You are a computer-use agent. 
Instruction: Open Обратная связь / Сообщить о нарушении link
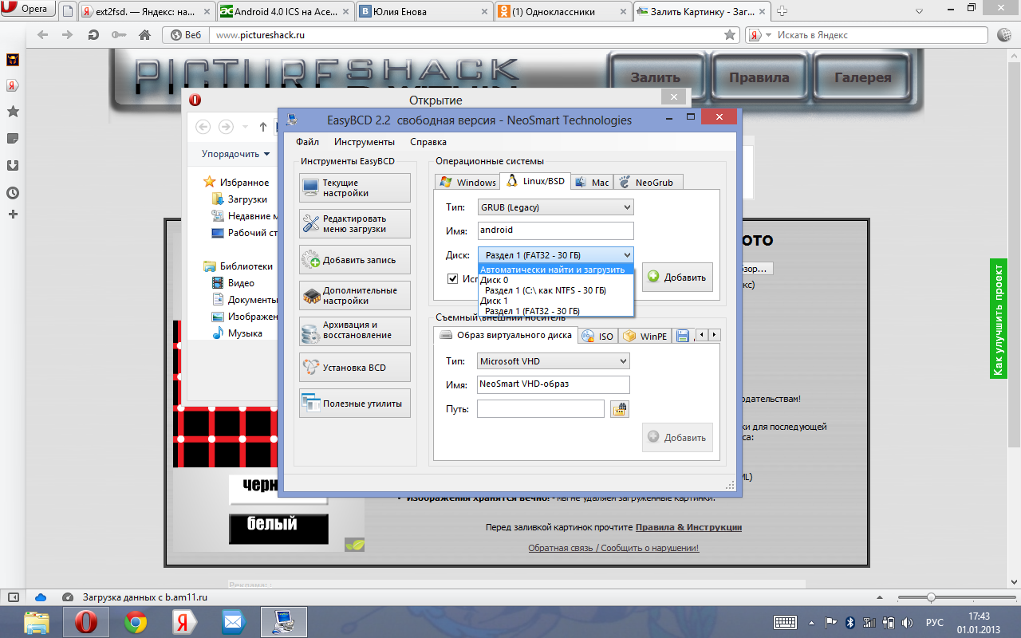click(613, 548)
